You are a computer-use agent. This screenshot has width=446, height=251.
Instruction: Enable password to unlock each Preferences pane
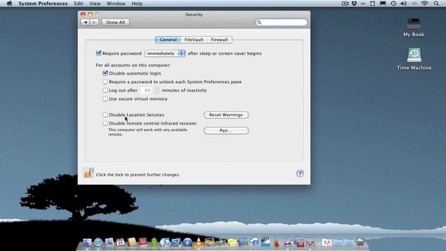(x=105, y=82)
